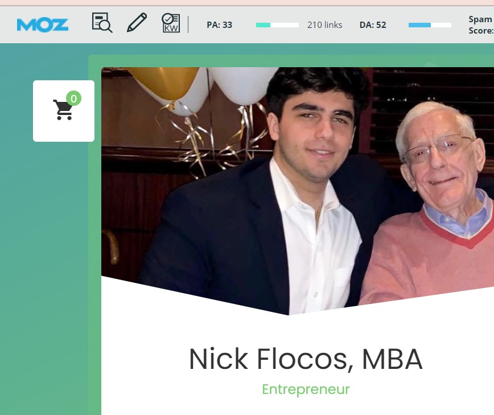Click the shopping cart icon
494x415 pixels.
(x=63, y=110)
